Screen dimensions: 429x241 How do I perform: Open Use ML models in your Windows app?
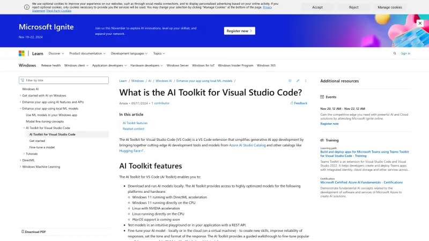coord(51,115)
